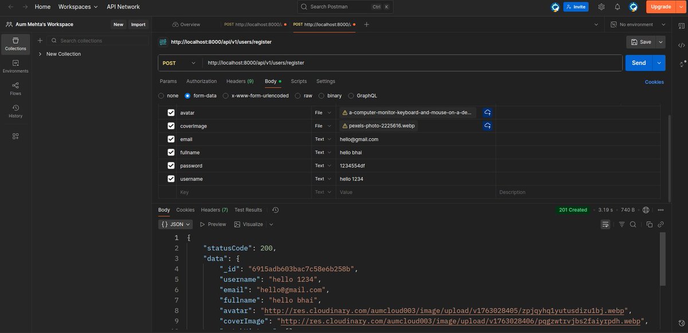Uncheck the password field checkbox

tap(171, 165)
